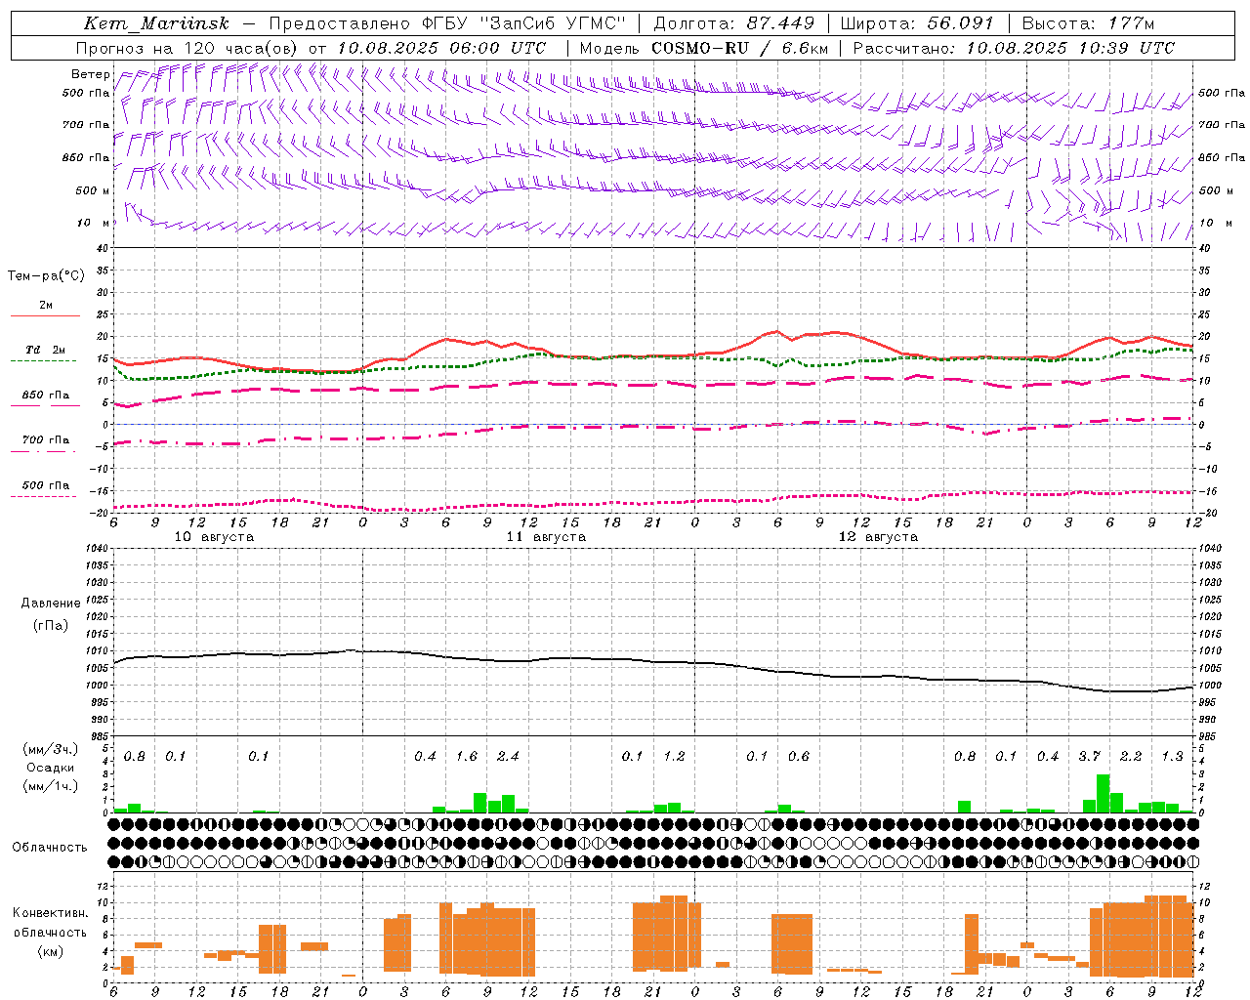
Task: Click the 1.3 precipitation total
Action: [x=1172, y=756]
